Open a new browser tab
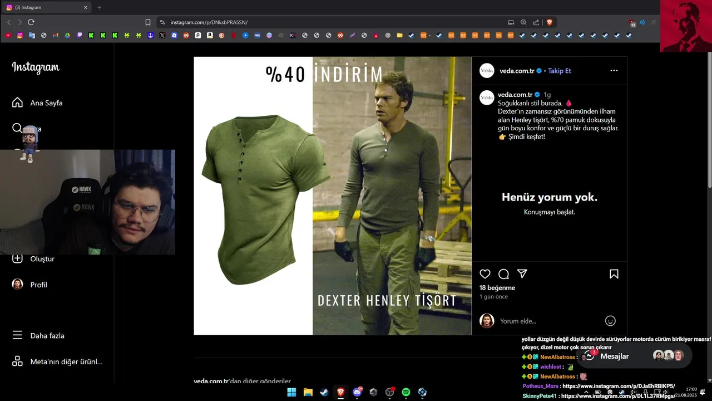Viewport: 712px width, 401px height. (x=100, y=7)
